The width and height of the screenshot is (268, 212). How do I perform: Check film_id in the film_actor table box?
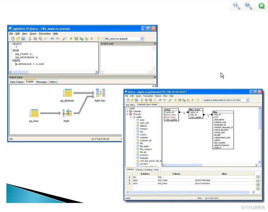(190, 115)
